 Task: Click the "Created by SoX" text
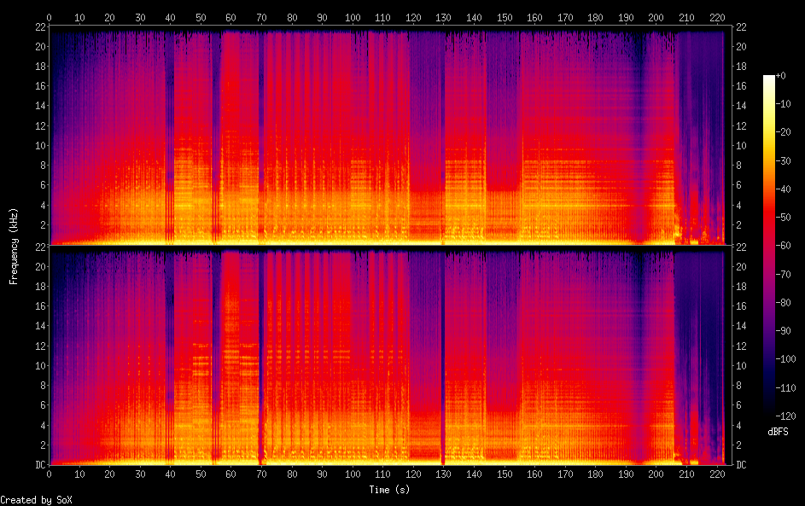(x=36, y=500)
